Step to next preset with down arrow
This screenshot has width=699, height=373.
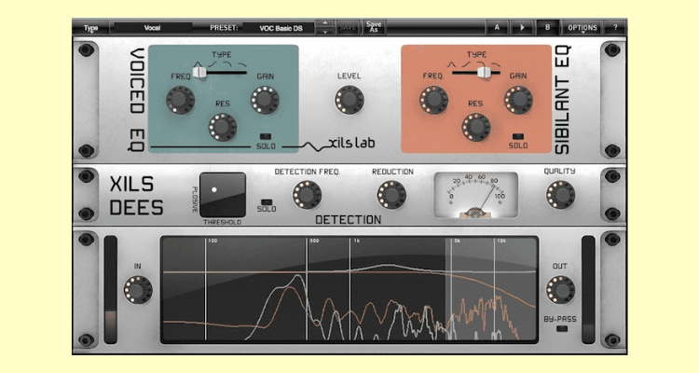[x=324, y=32]
